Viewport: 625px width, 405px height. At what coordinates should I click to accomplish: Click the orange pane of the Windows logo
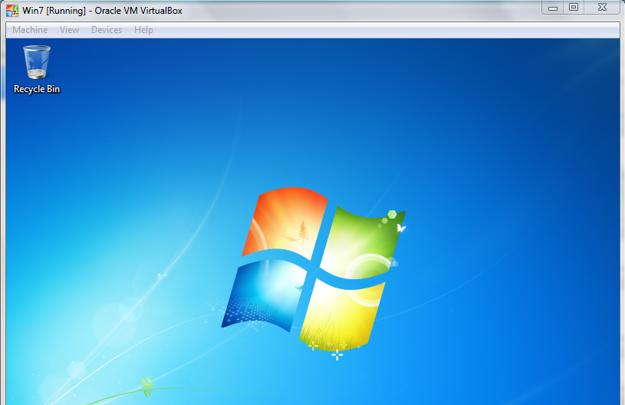click(x=285, y=222)
